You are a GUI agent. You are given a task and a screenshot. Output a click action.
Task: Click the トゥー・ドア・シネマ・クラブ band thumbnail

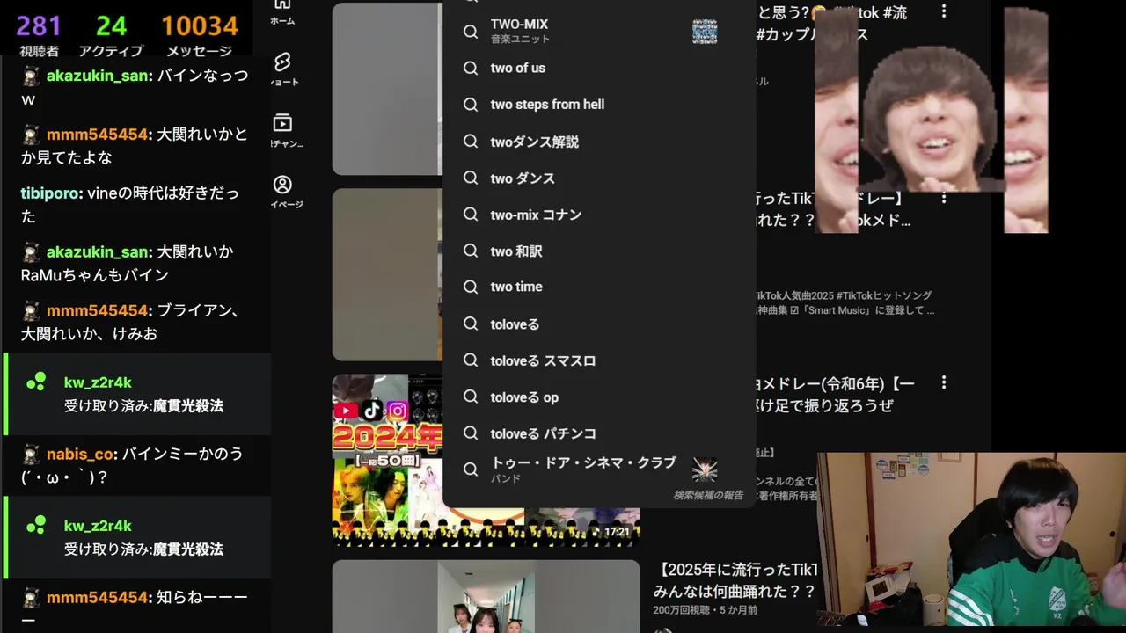[705, 469]
